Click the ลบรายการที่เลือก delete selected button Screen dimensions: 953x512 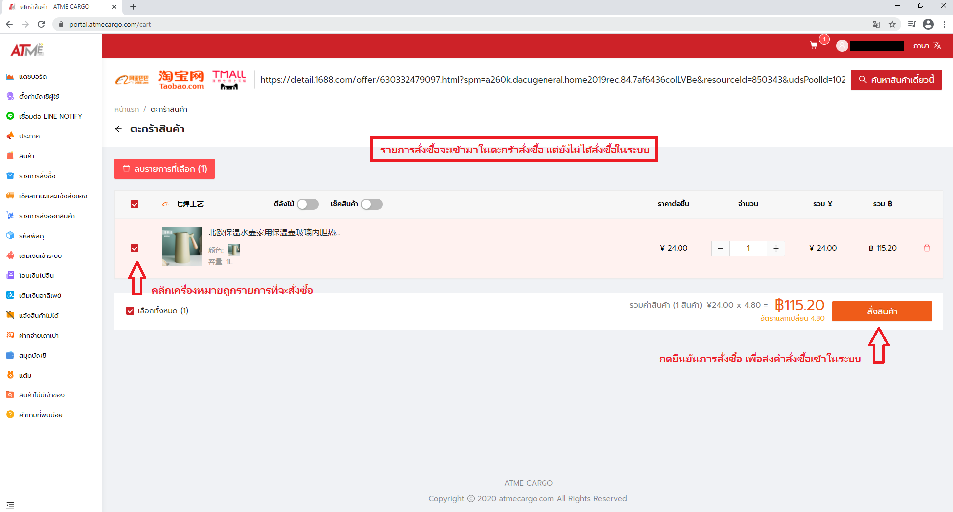click(164, 169)
